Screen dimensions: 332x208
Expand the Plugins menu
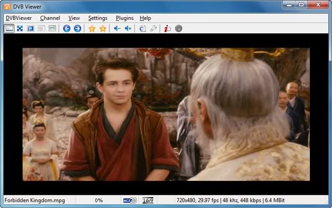pyautogui.click(x=124, y=18)
